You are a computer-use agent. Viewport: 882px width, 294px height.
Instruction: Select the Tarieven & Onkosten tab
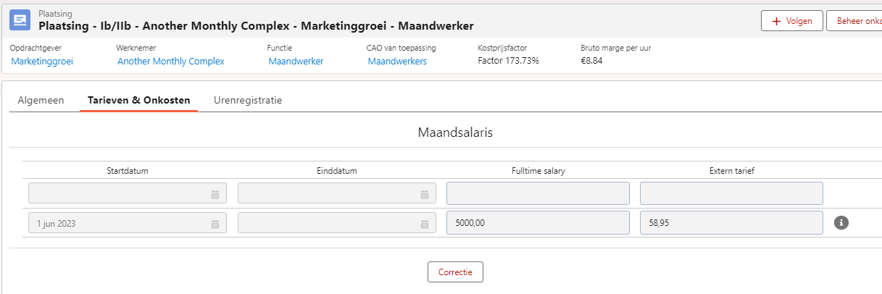tap(138, 100)
